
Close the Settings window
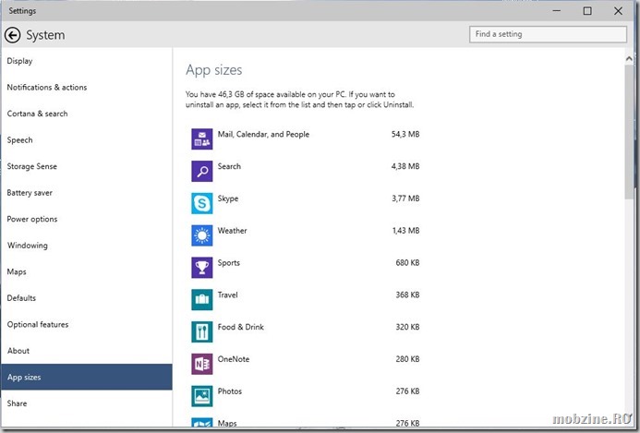click(618, 10)
